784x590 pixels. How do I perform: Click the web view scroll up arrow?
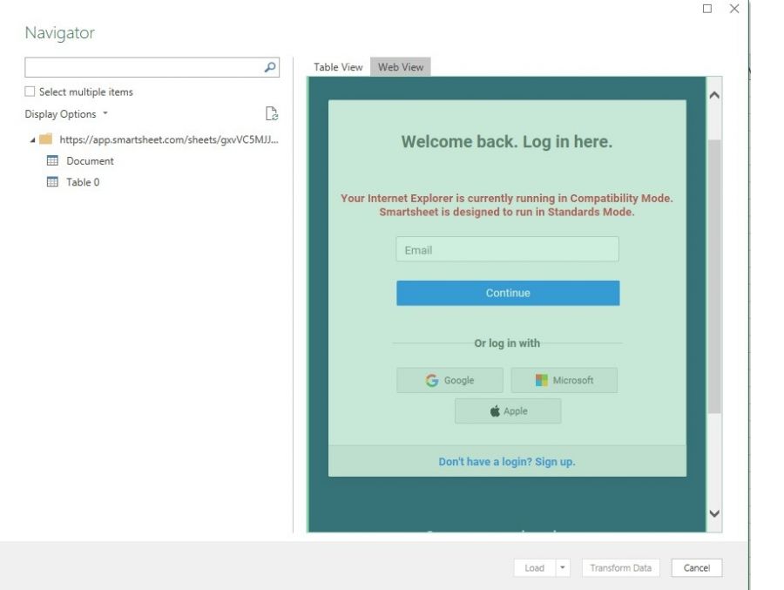click(714, 95)
